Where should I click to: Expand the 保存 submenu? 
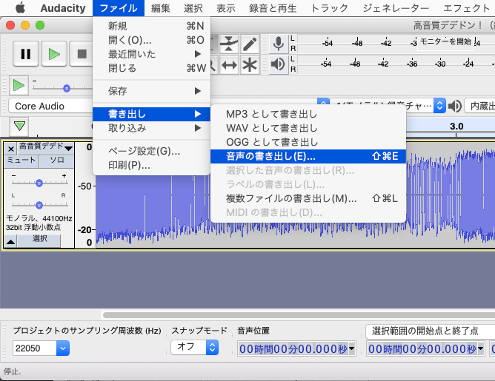(151, 91)
